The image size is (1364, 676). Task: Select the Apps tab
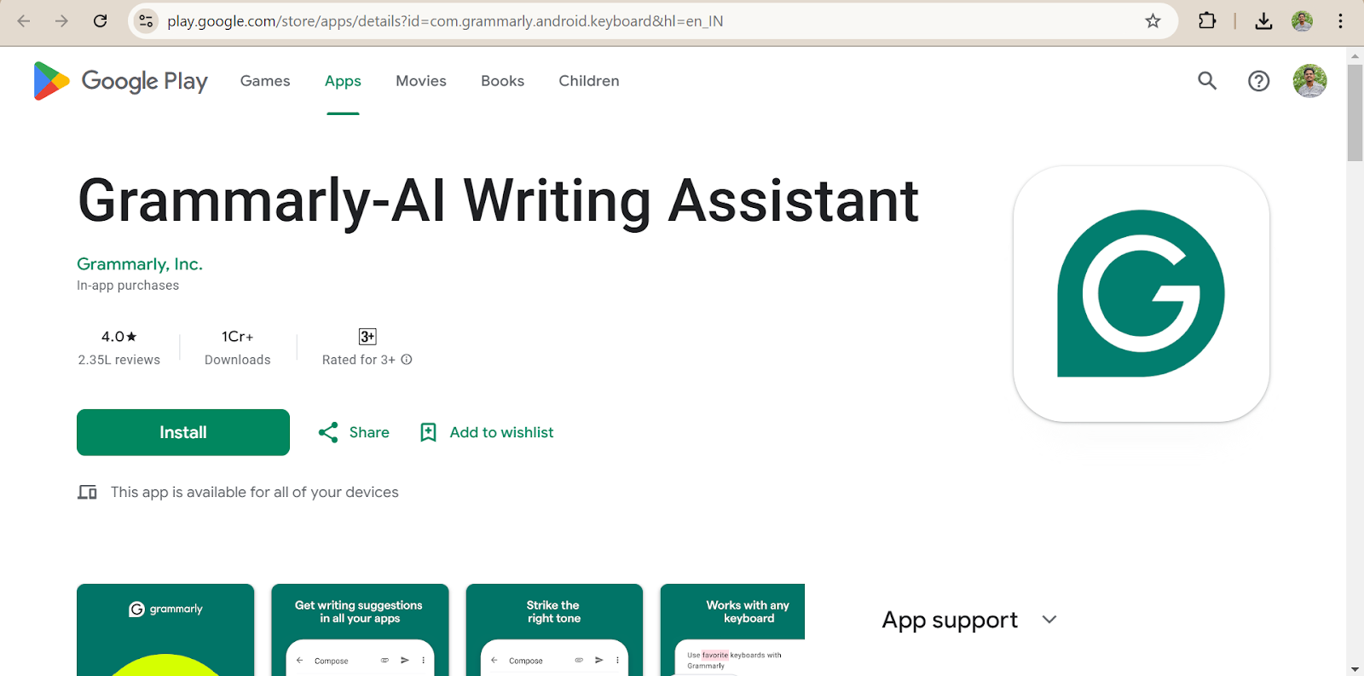(x=343, y=81)
